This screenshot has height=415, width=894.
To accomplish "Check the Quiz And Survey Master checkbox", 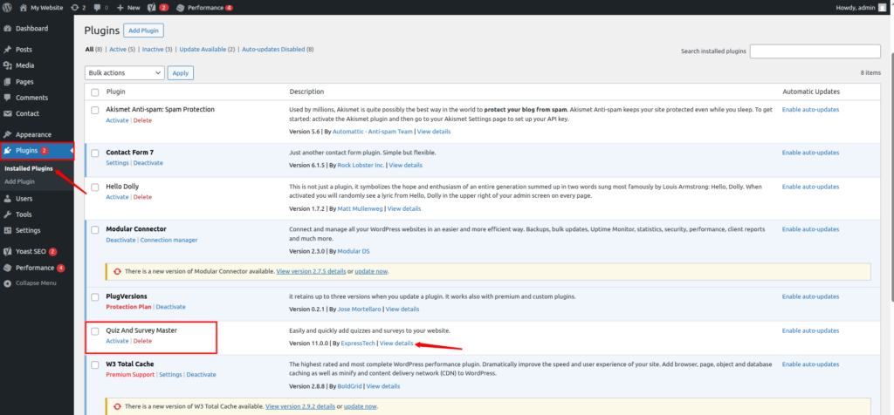I will (x=95, y=331).
